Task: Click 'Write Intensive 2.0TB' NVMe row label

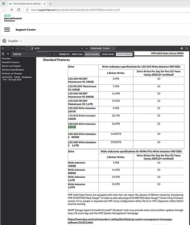Action: tap(77, 186)
